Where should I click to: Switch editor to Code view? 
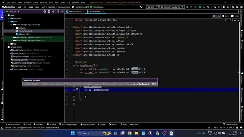(x=216, y=16)
